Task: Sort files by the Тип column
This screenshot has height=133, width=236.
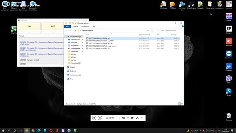Action: (158, 35)
